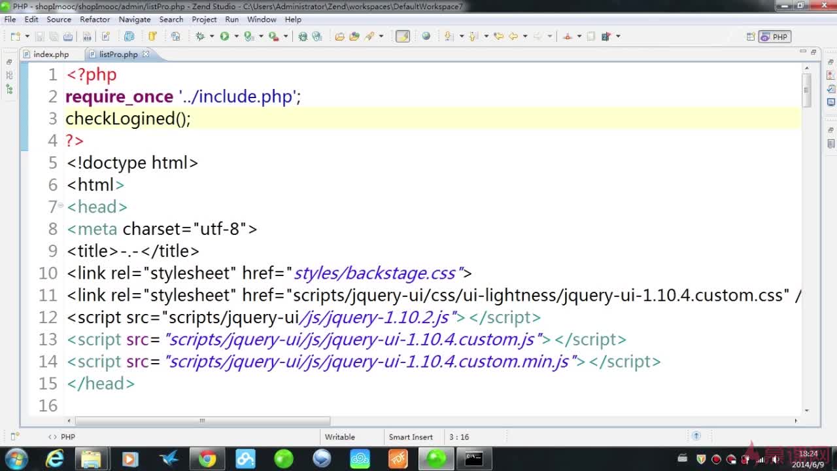Viewport: 837px width, 471px height.
Task: Switch to the PHP perspective button
Action: click(x=775, y=37)
